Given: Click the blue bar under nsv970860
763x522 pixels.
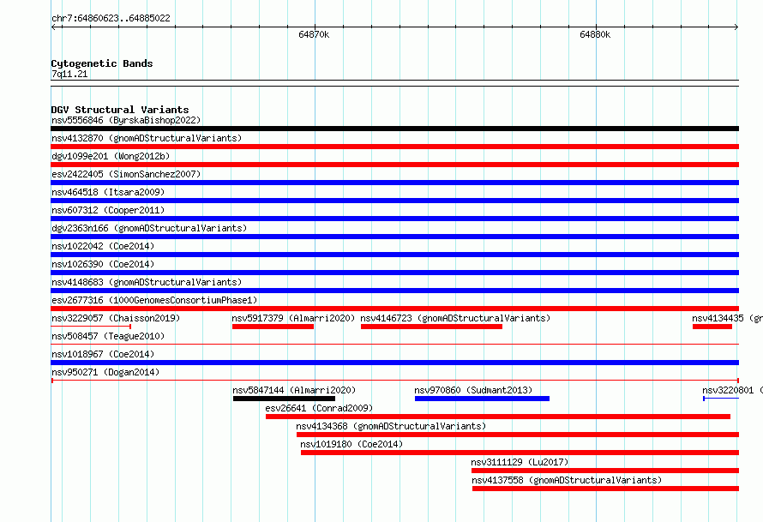Looking at the screenshot, I should (x=482, y=399).
